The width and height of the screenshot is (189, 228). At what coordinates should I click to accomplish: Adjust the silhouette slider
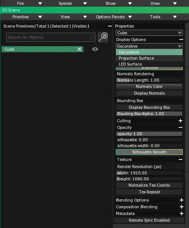point(149,140)
